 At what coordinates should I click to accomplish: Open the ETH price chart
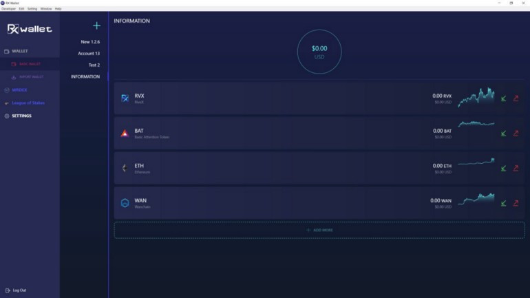point(476,162)
